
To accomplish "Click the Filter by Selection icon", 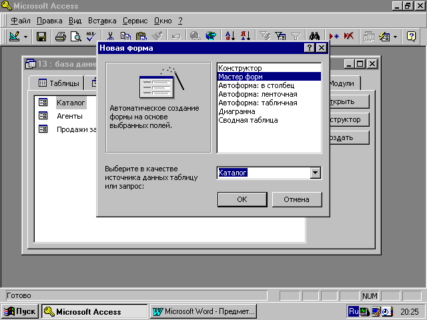I will pos(265,36).
